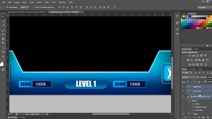Click Link layers icon at panel bottom
Image resolution: width=212 pixels, height=119 pixels.
[186, 118]
